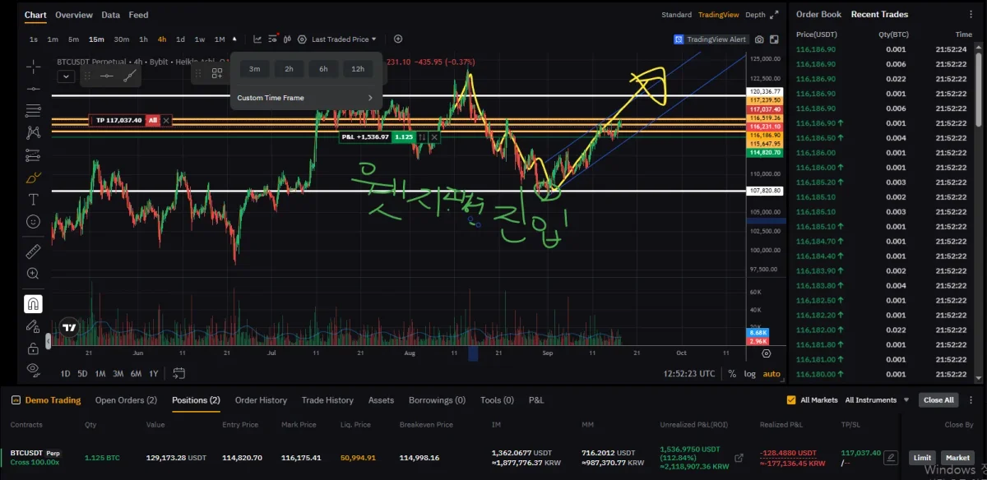The width and height of the screenshot is (987, 480).
Task: Select the 2h timeframe button
Action: coord(289,69)
